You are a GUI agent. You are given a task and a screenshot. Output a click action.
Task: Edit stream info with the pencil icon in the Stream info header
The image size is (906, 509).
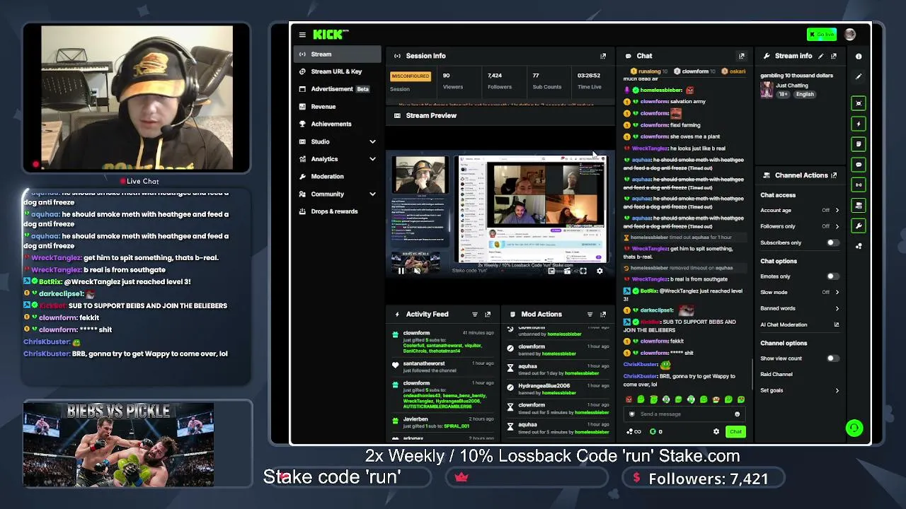point(821,56)
